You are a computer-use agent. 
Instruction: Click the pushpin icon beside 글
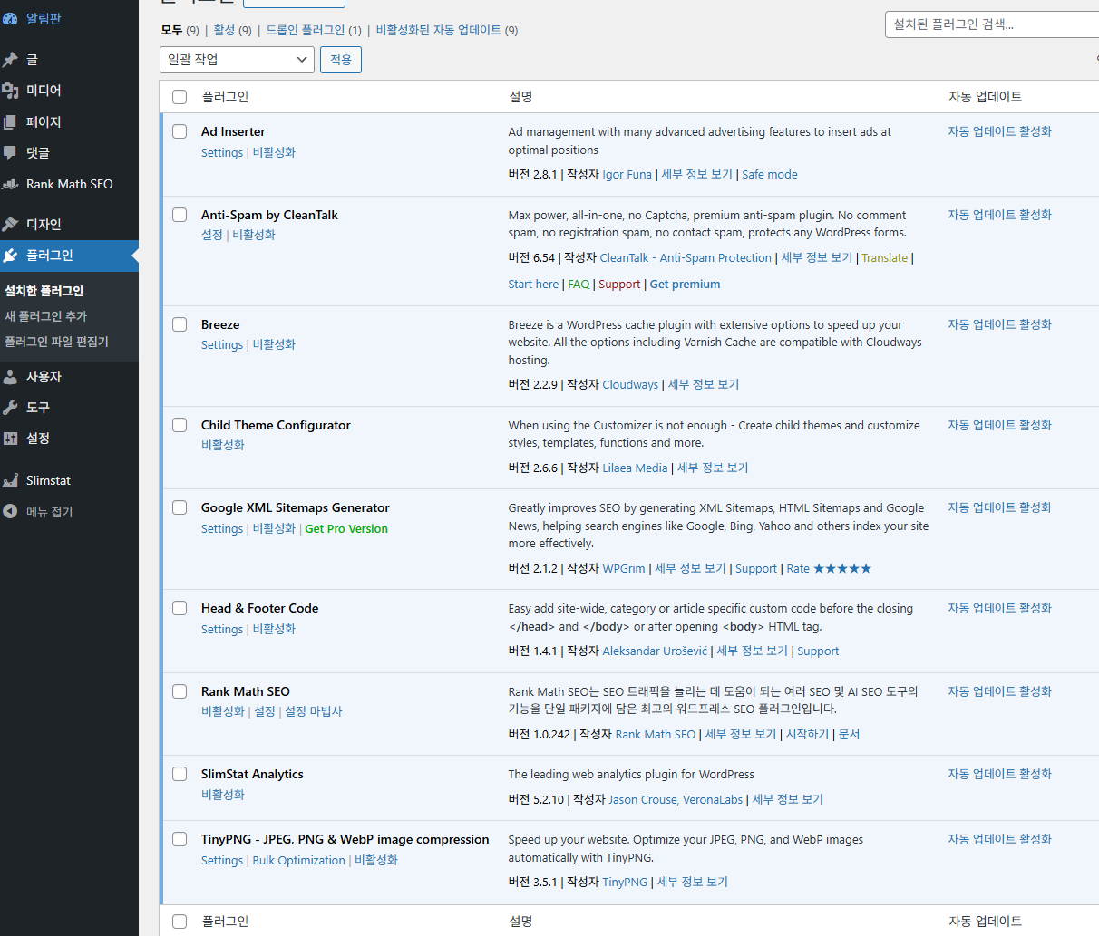(x=10, y=60)
